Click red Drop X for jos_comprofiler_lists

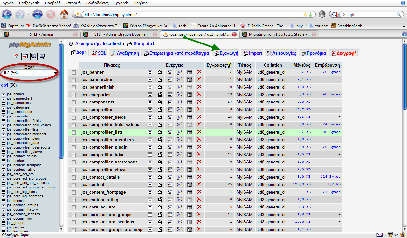(199, 132)
